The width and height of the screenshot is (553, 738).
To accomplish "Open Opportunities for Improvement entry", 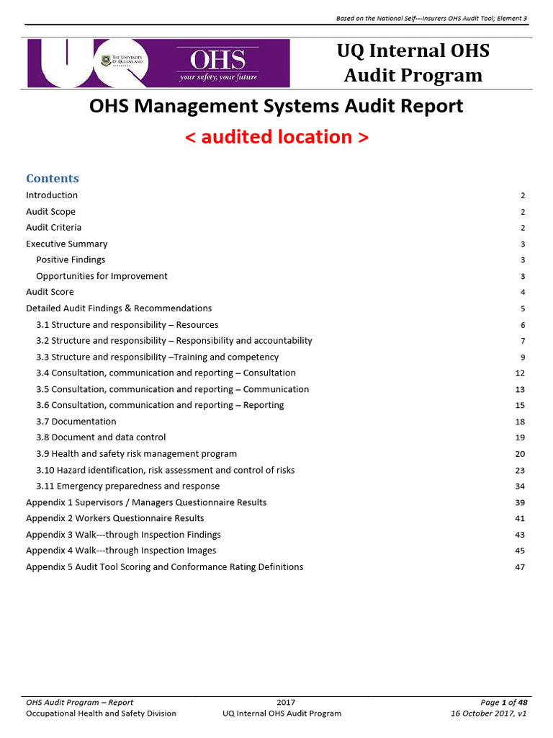I will [102, 276].
